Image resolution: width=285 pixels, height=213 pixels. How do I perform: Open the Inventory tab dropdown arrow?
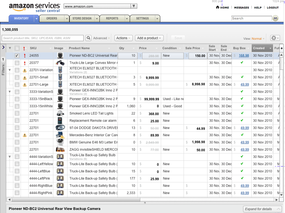[x=37, y=19]
